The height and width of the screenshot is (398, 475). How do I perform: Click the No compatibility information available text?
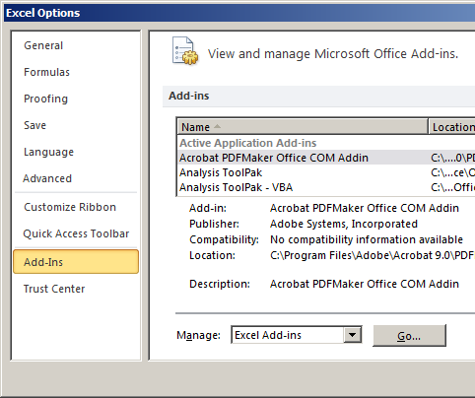pyautogui.click(x=367, y=239)
